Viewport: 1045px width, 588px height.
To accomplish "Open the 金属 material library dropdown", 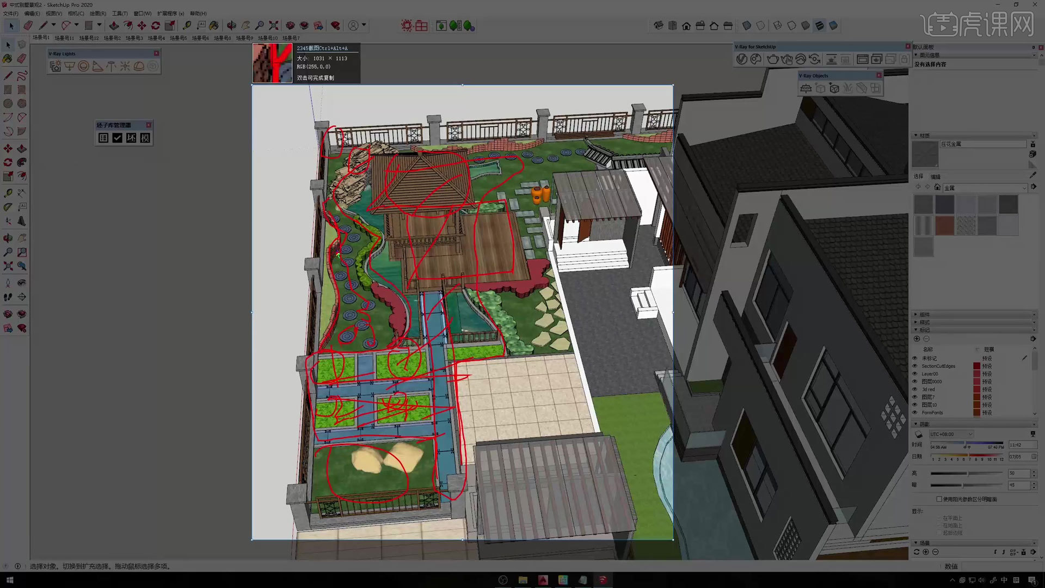I will [x=985, y=188].
